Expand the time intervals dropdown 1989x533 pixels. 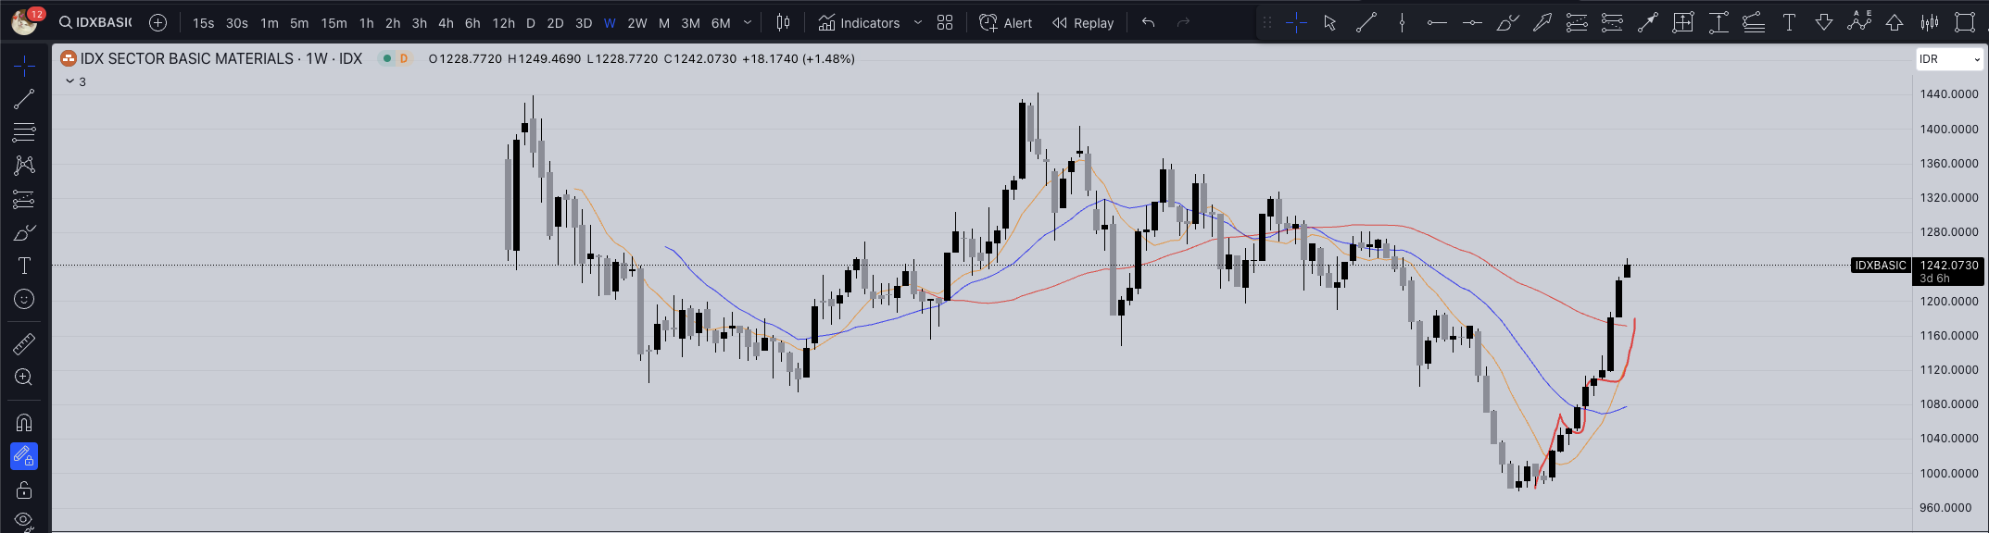[748, 23]
